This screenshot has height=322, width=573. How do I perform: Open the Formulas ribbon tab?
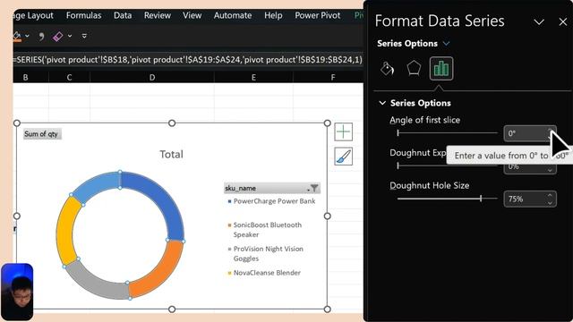[83, 15]
